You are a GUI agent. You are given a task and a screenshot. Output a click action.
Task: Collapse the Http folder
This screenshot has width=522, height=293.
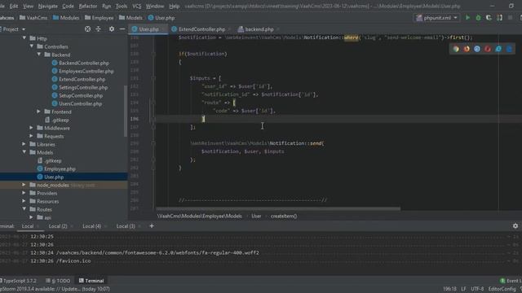click(24, 38)
